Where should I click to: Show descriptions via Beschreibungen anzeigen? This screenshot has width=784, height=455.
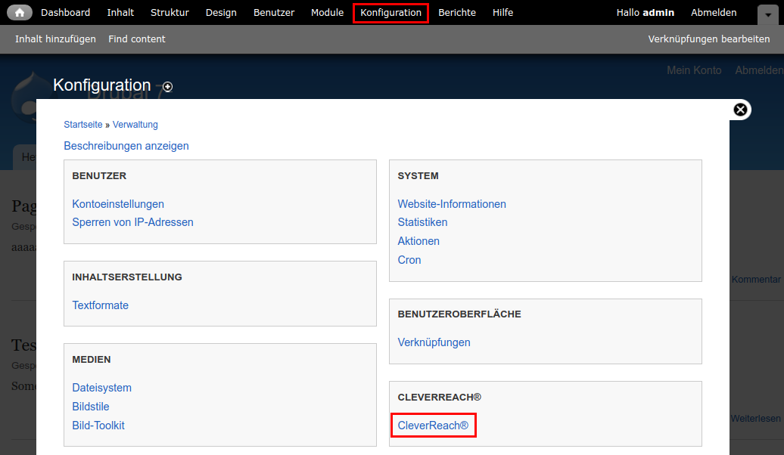click(x=126, y=146)
